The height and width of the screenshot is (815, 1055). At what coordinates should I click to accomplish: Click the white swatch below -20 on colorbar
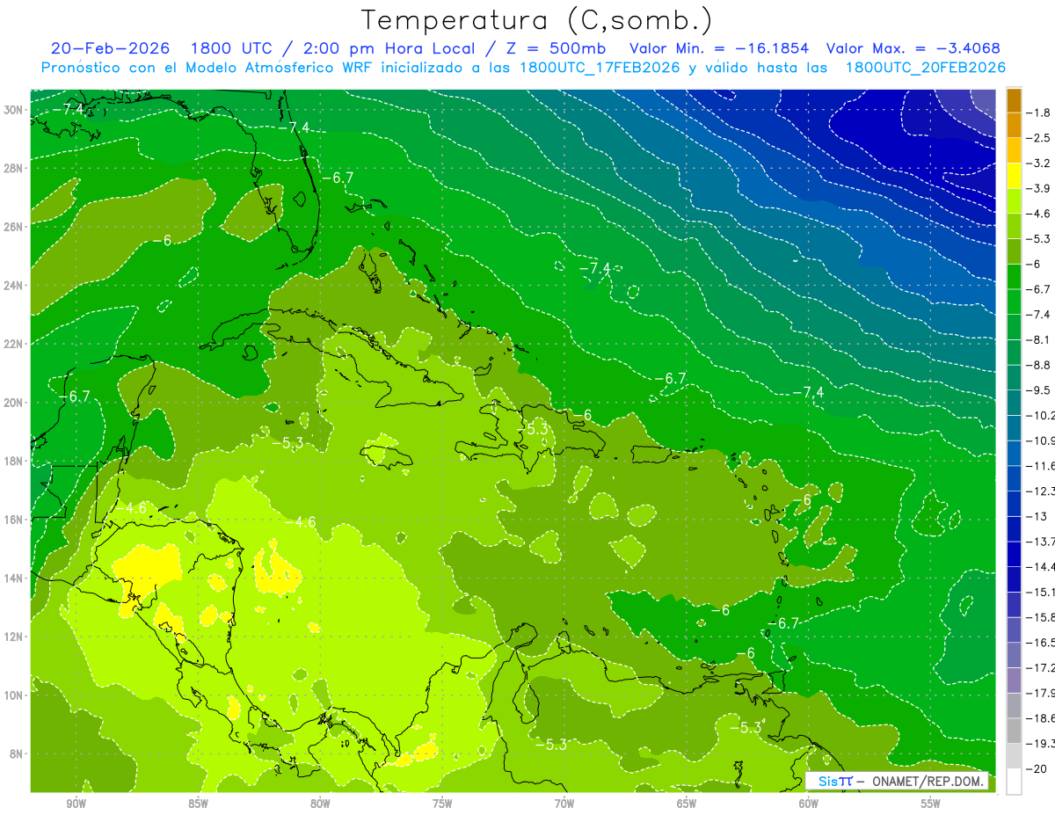click(x=1014, y=782)
